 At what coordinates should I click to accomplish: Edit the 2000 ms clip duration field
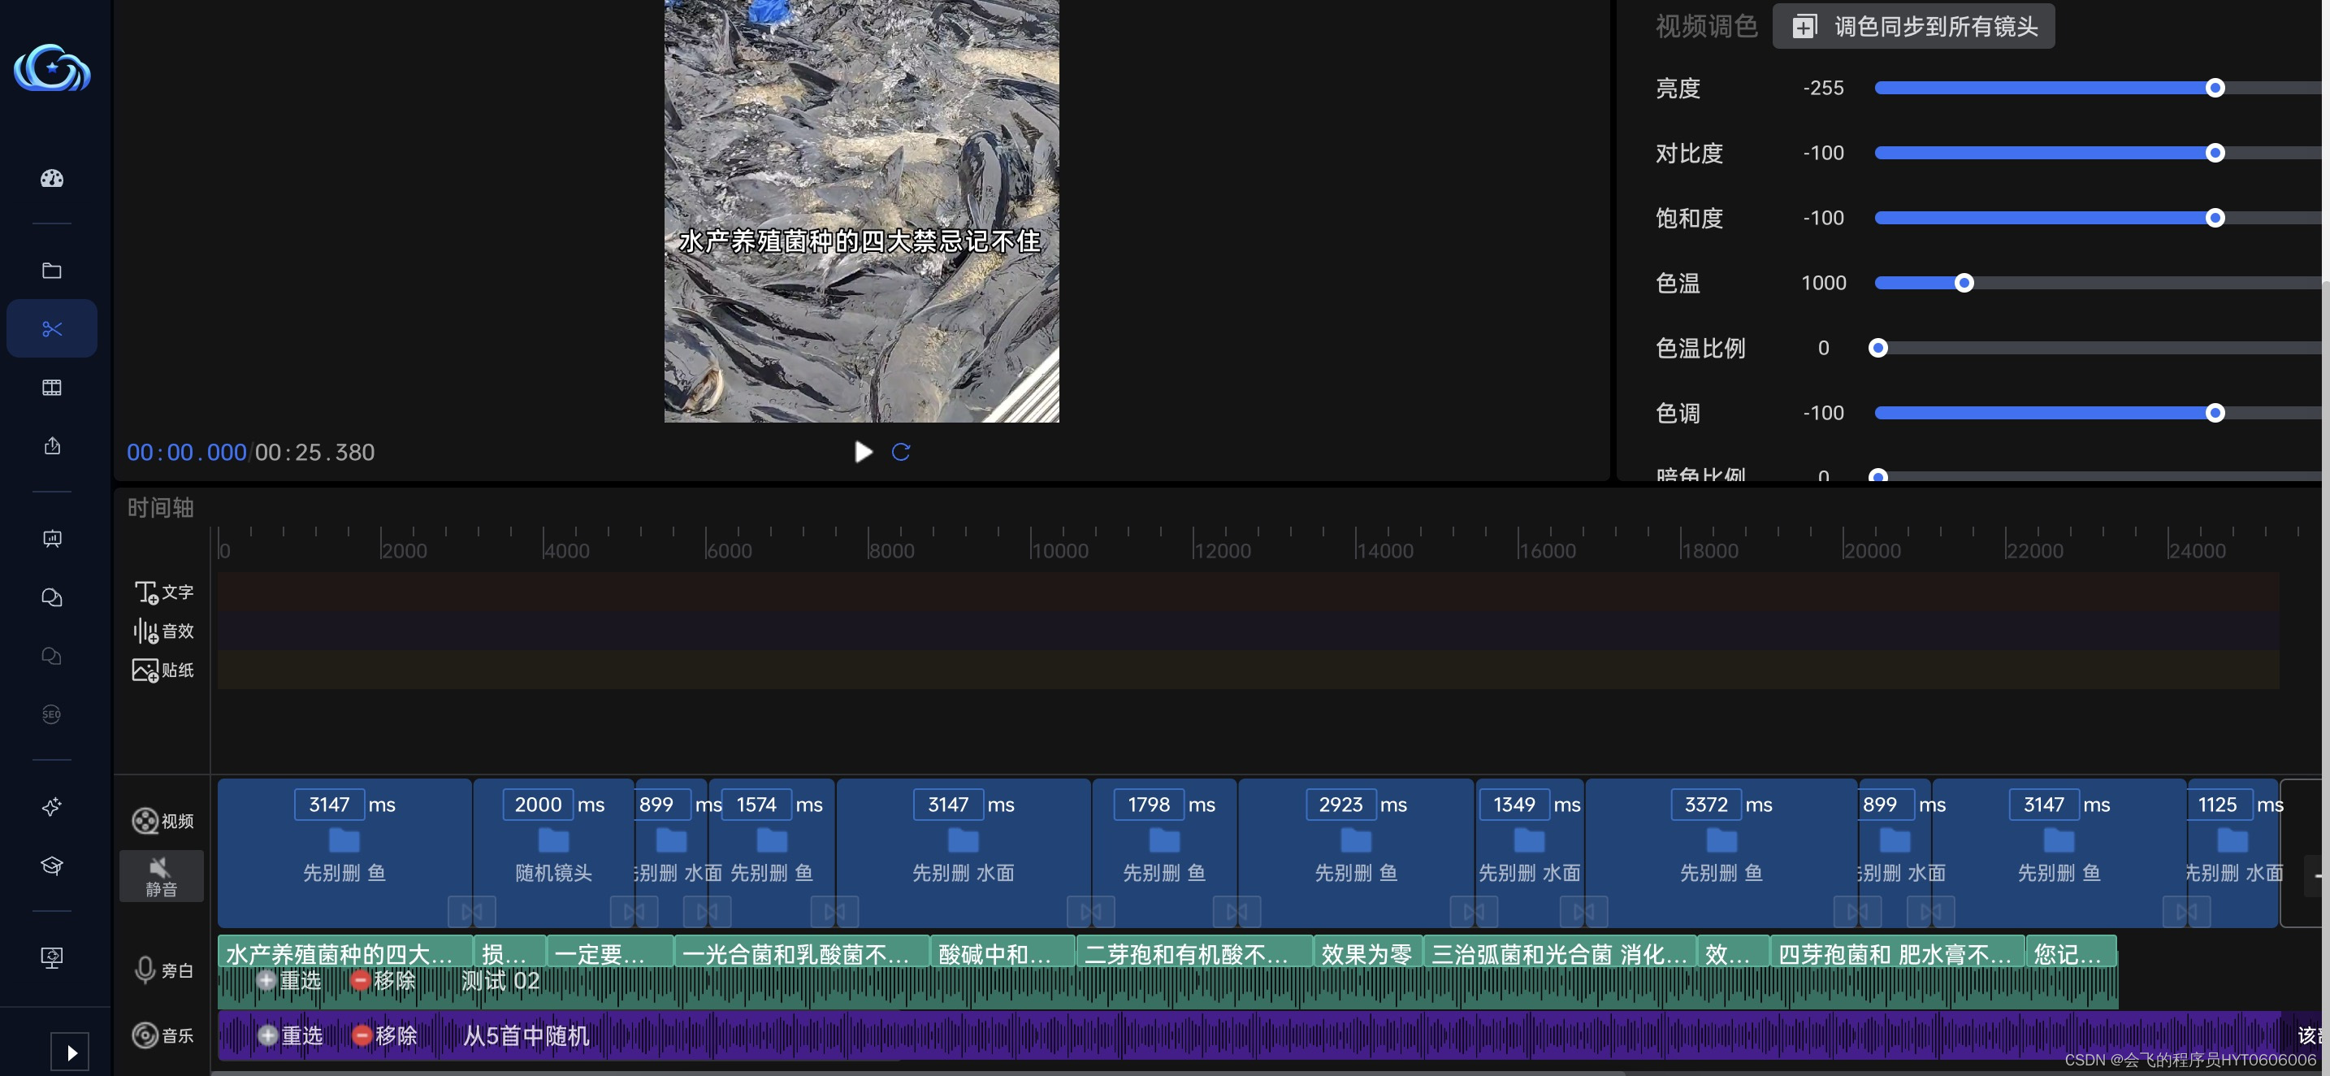point(538,805)
